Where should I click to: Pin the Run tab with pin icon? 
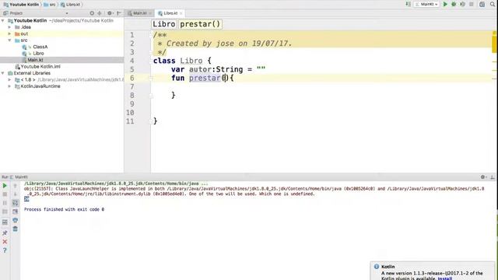[5, 233]
